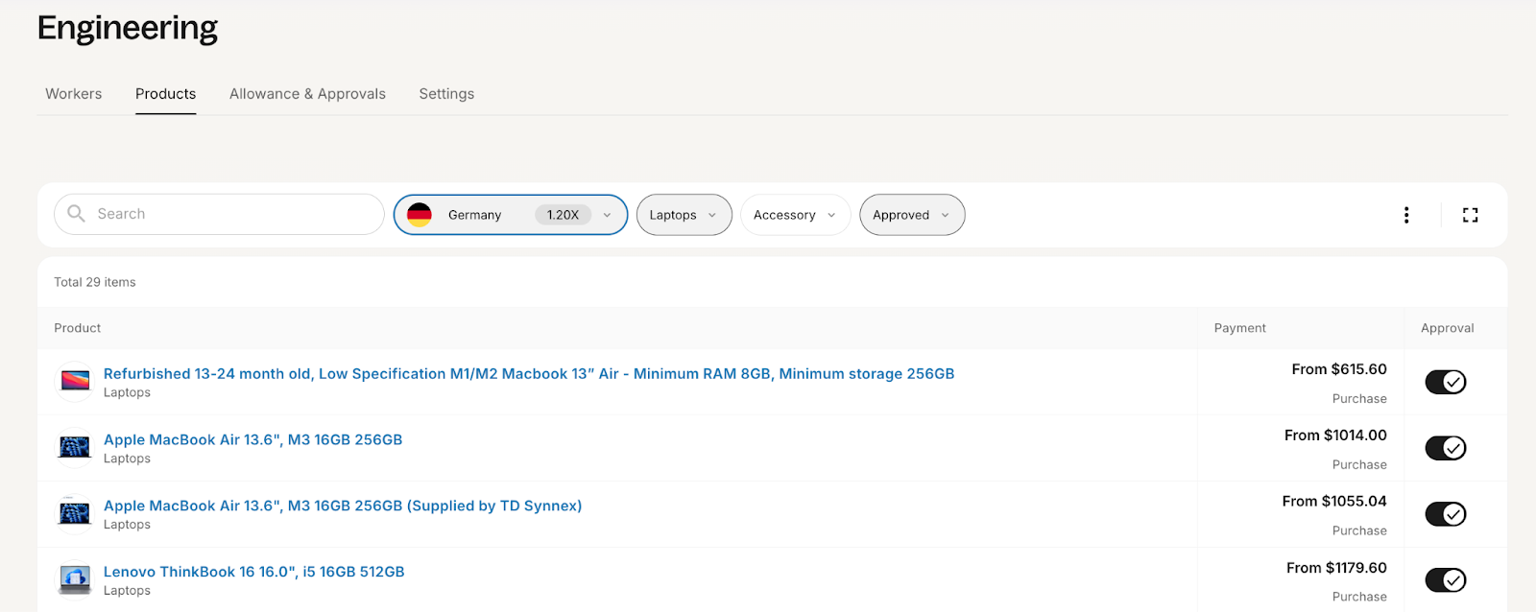Screen dimensions: 1536x612
Task: Toggle approval for Lenovo ThinkBook 16
Action: click(1446, 580)
